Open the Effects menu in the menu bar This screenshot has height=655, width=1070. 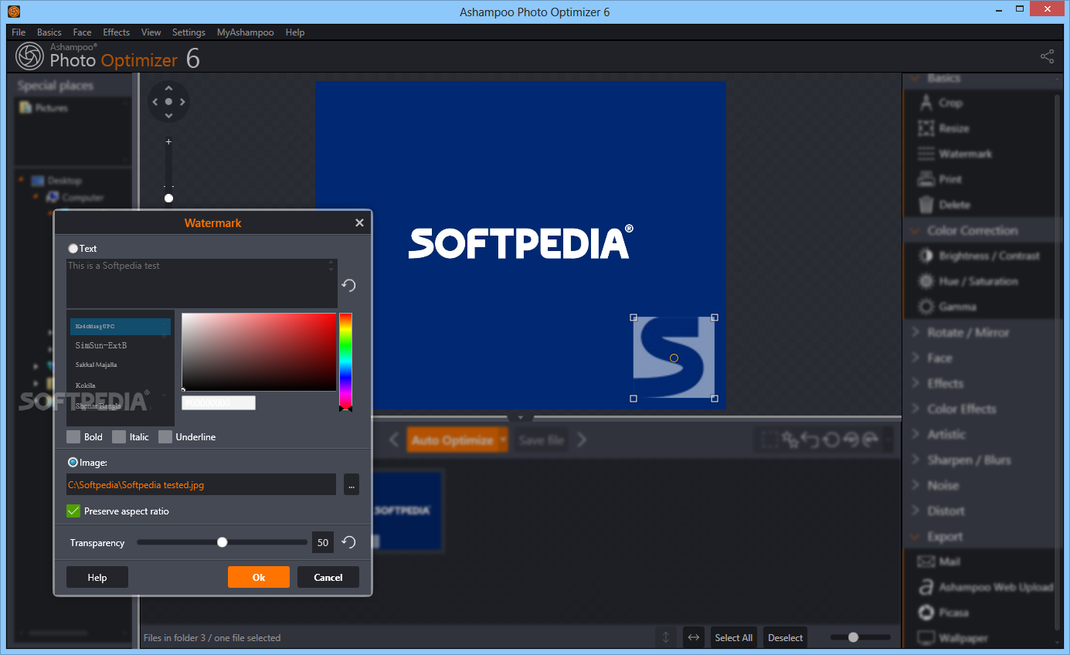(117, 32)
